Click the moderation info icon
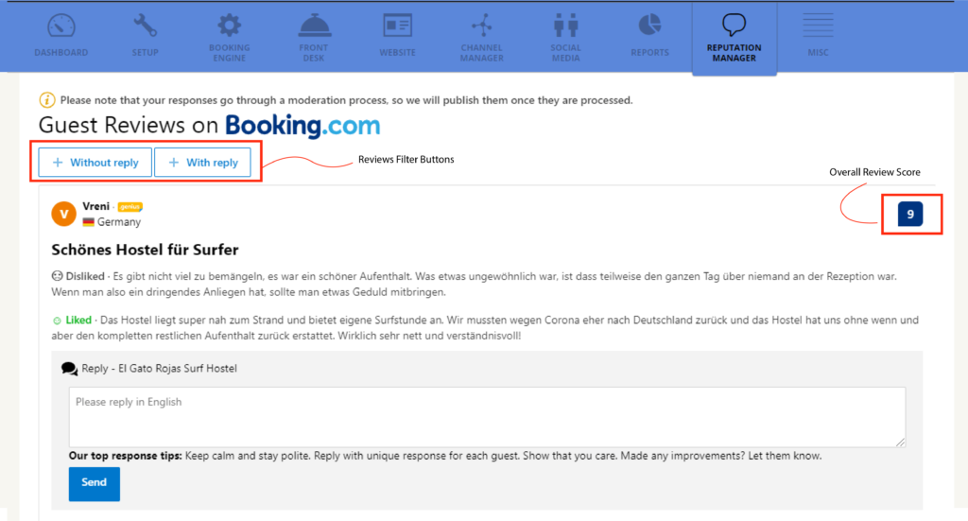The image size is (968, 521). click(x=47, y=100)
